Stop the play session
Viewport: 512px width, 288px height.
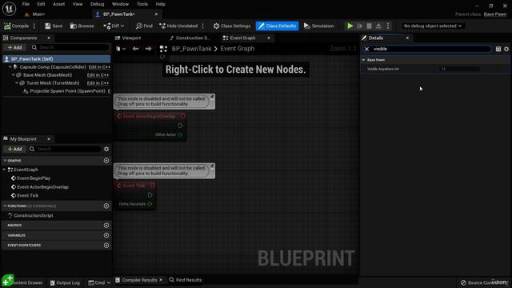(x=369, y=26)
